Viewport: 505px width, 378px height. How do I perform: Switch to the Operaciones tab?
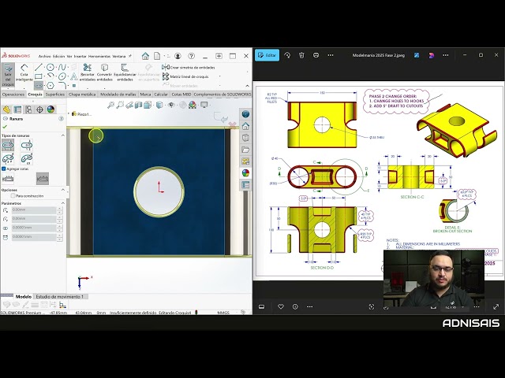(x=13, y=94)
